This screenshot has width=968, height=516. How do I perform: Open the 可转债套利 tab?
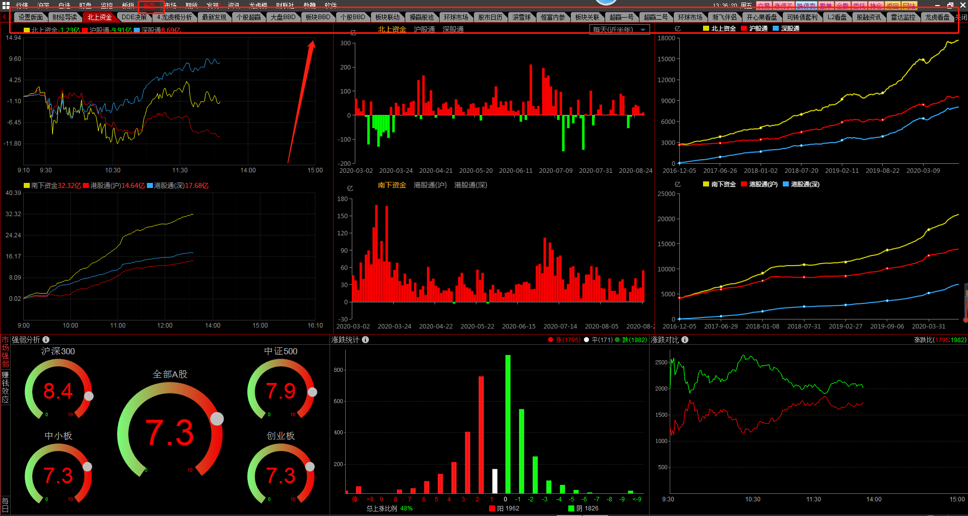(802, 17)
